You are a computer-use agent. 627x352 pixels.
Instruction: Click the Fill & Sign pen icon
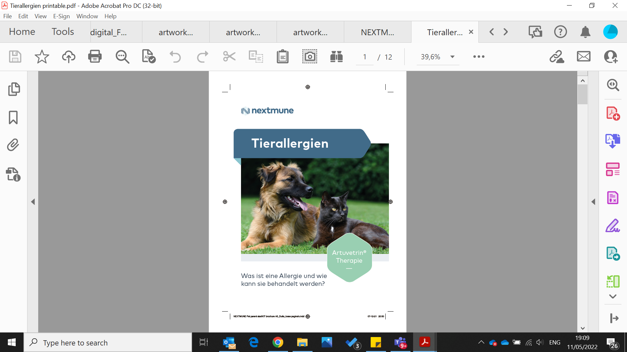tap(613, 226)
